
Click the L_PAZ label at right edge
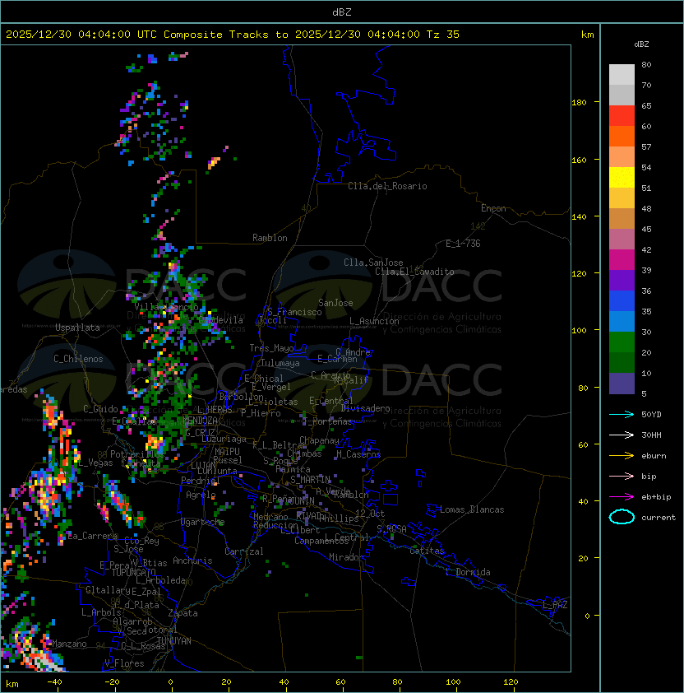pos(555,605)
